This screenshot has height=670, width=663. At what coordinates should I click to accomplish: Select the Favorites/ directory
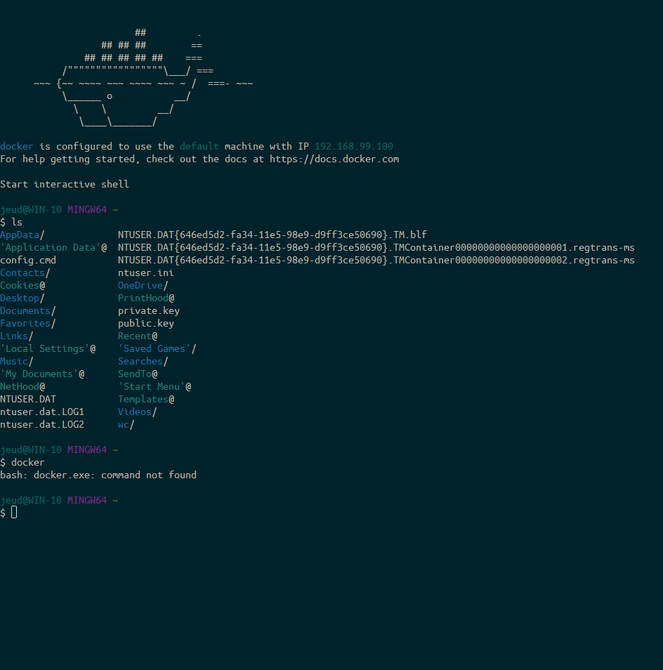(28, 324)
